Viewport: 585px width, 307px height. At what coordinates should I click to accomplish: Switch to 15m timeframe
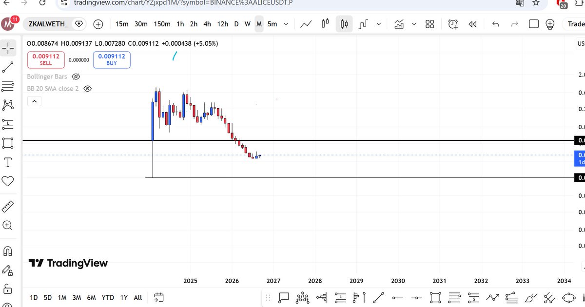coord(122,24)
